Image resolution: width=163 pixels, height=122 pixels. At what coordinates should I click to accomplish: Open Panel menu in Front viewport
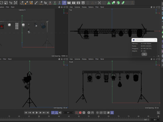(102, 59)
